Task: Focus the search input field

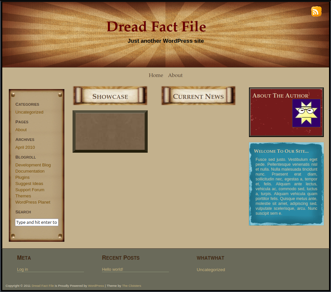Action: (37, 222)
